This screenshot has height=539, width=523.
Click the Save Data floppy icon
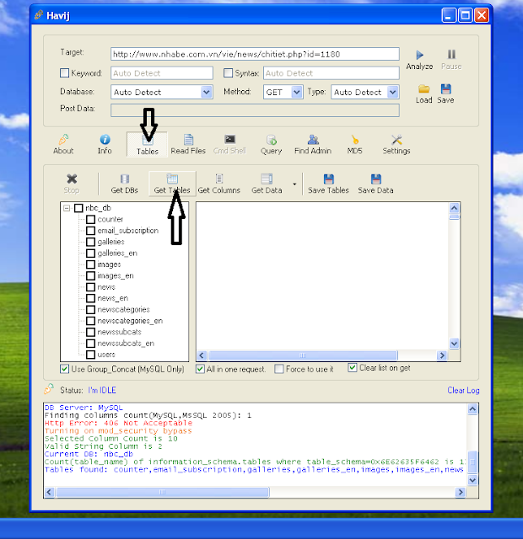click(x=376, y=179)
